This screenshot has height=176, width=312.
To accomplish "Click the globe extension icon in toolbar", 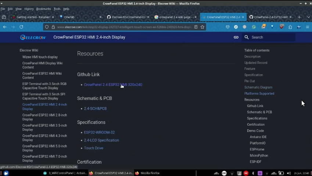I will point(244,27).
